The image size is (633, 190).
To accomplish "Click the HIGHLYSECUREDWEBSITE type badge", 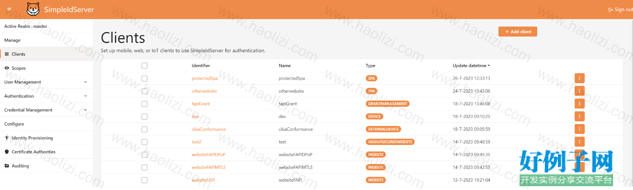I will [390, 142].
